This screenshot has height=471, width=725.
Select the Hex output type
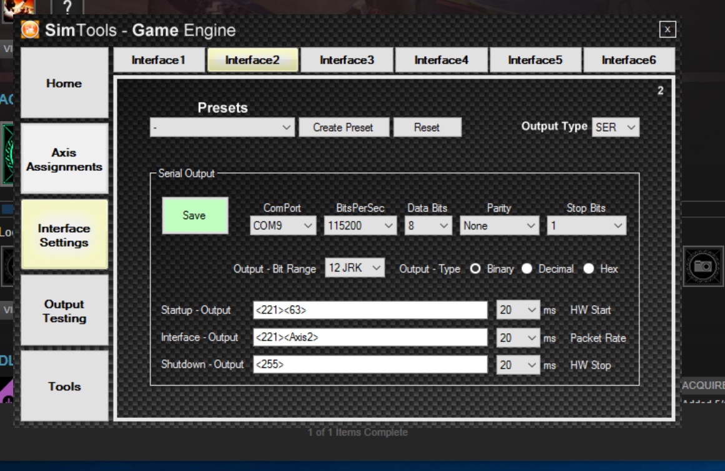pyautogui.click(x=589, y=269)
